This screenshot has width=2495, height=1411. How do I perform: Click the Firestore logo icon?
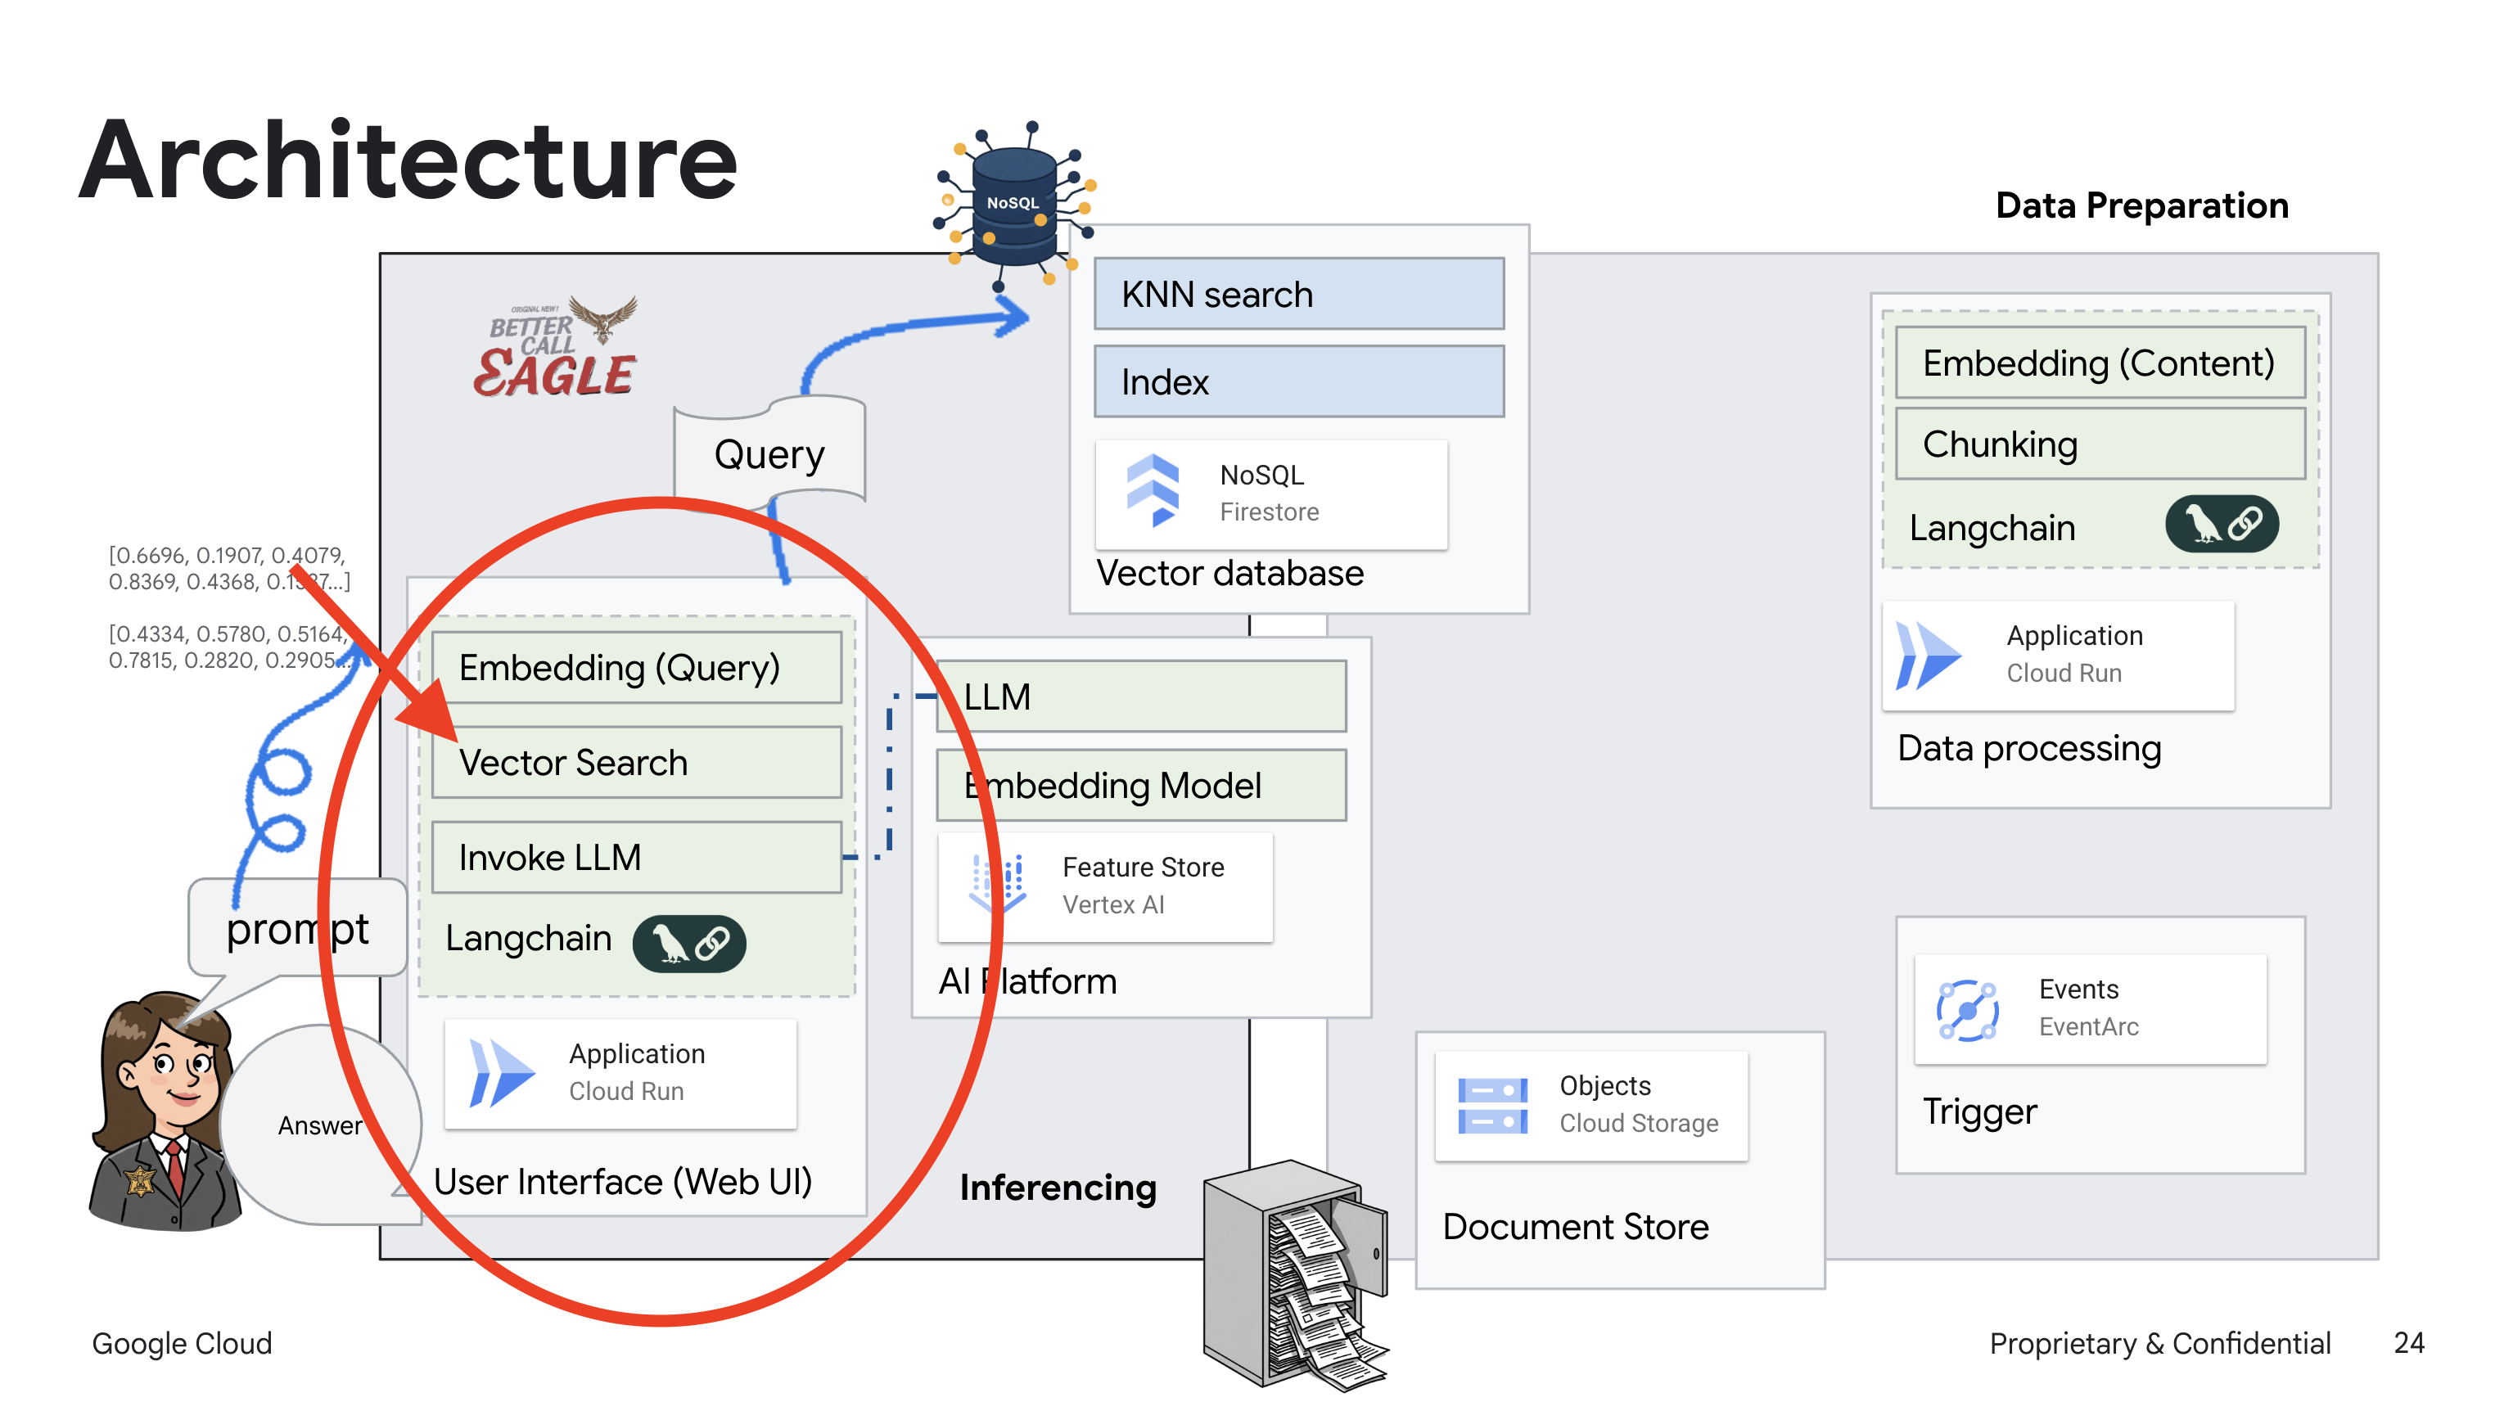pyautogui.click(x=1152, y=491)
